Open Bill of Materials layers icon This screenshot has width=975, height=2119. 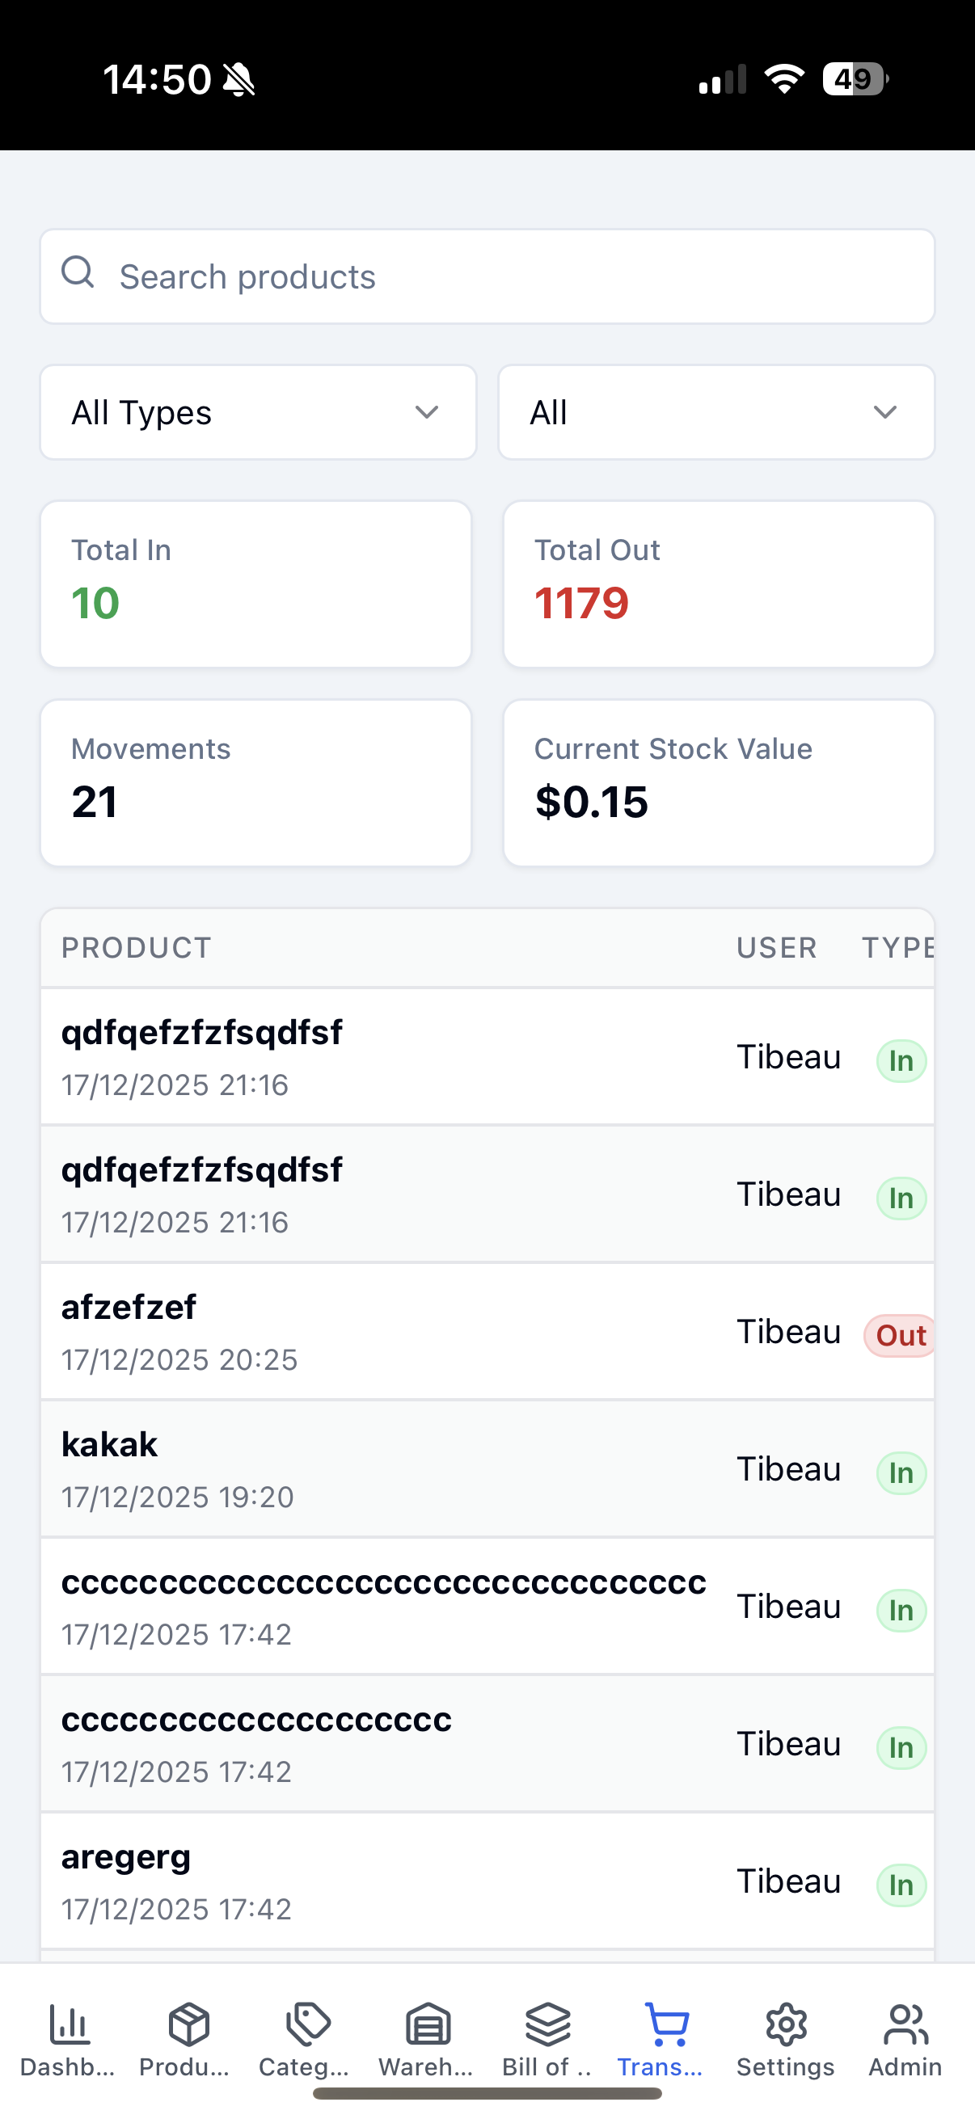(x=547, y=2024)
